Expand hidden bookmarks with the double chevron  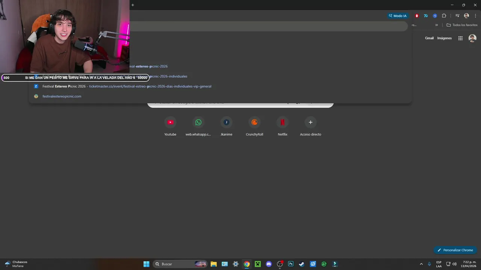tap(436, 25)
